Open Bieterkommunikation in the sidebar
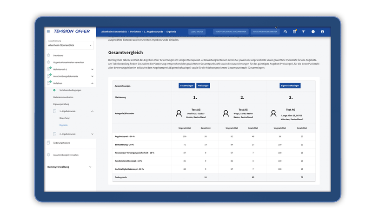Screen dimensions: 372x224 (x=63, y=97)
